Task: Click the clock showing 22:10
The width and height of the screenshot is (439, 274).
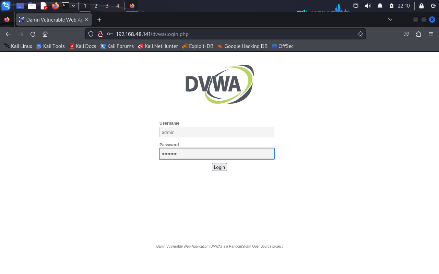Action: (404, 6)
